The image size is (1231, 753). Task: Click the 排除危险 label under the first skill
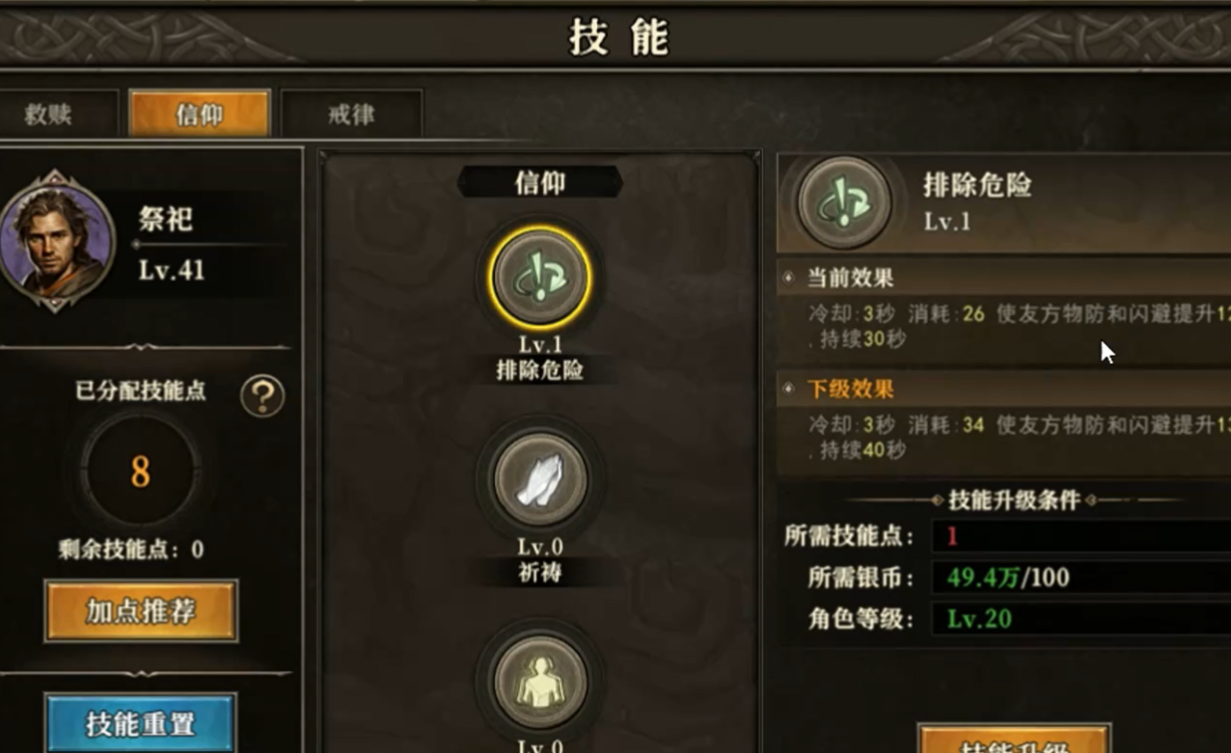[x=540, y=371]
